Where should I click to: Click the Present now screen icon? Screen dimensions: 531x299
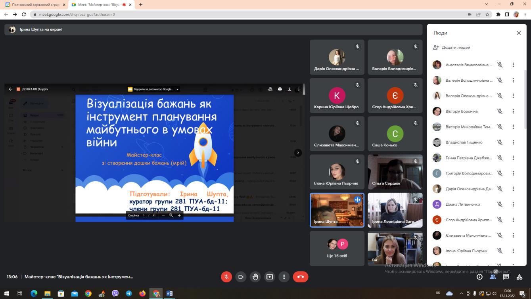pyautogui.click(x=270, y=277)
